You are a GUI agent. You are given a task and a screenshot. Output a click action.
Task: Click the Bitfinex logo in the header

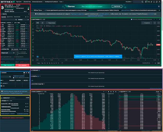pyautogui.click(x=8, y=2)
